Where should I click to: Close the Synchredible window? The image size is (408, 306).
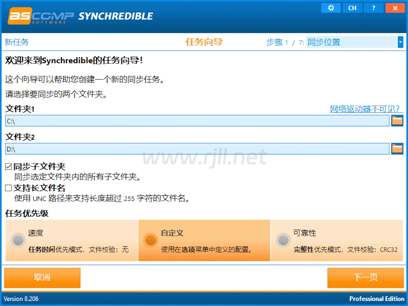[x=395, y=8]
